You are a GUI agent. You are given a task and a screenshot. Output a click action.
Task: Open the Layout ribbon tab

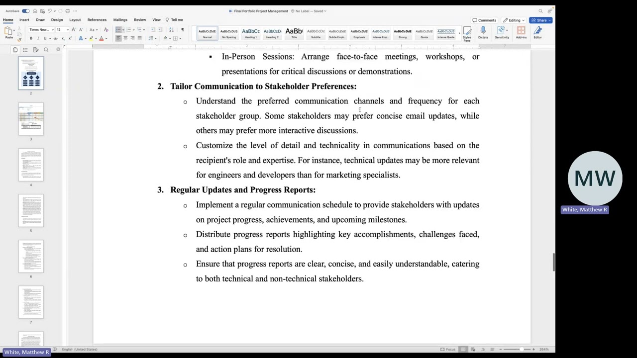[75, 20]
